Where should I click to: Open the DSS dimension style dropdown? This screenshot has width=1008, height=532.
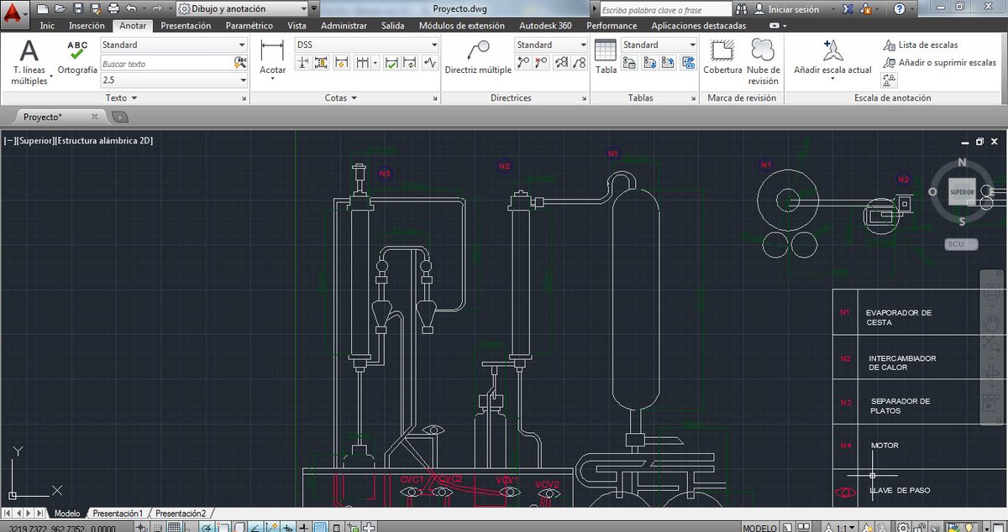click(366, 44)
